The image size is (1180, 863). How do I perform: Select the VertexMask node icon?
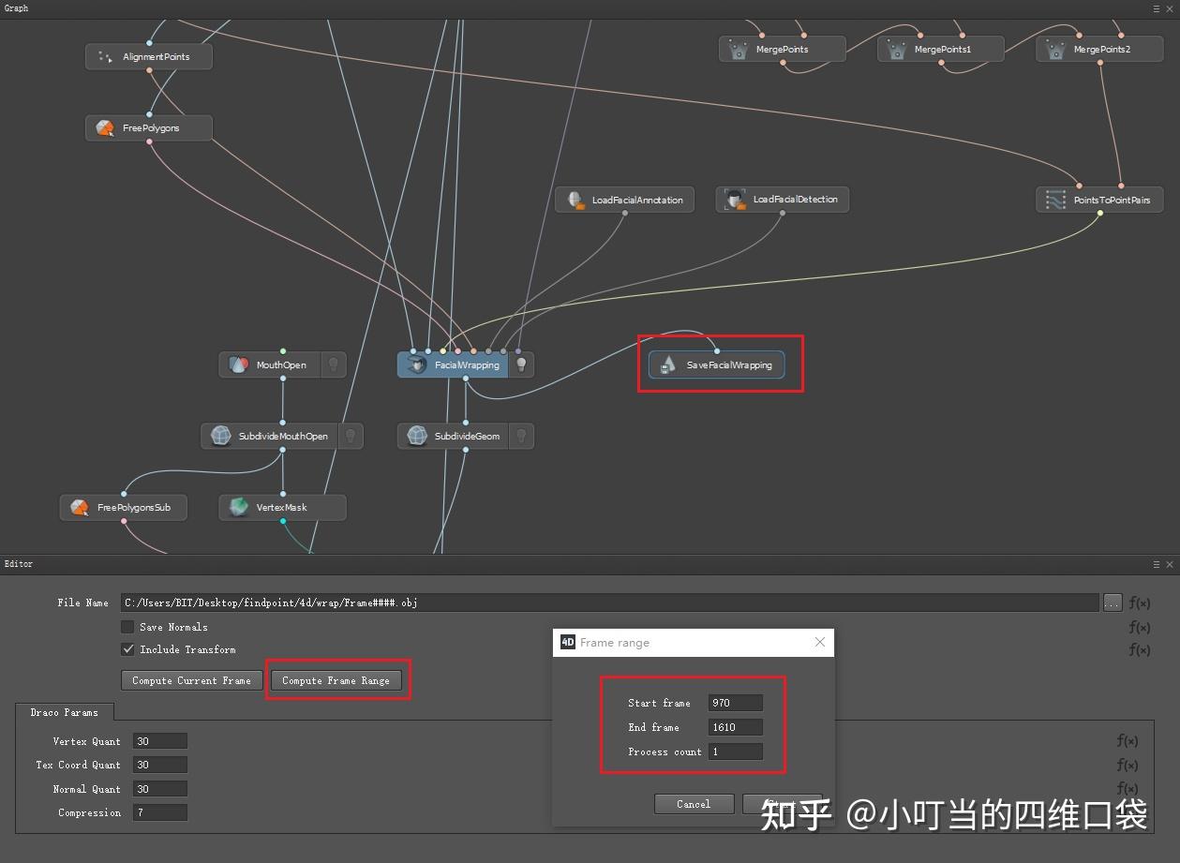tap(237, 507)
